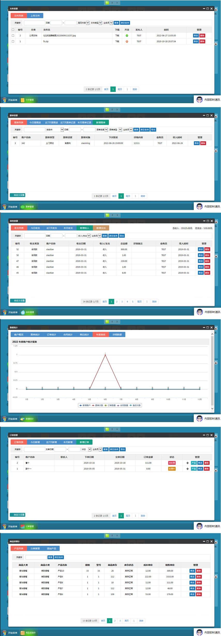Switch to 今日需跟进 tab in 跟单管理
221x636 pixels.
(35, 123)
